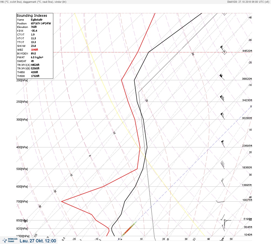Click the '10075ft' altitude label
Screen dimensions: 271x244
(x=247, y=200)
